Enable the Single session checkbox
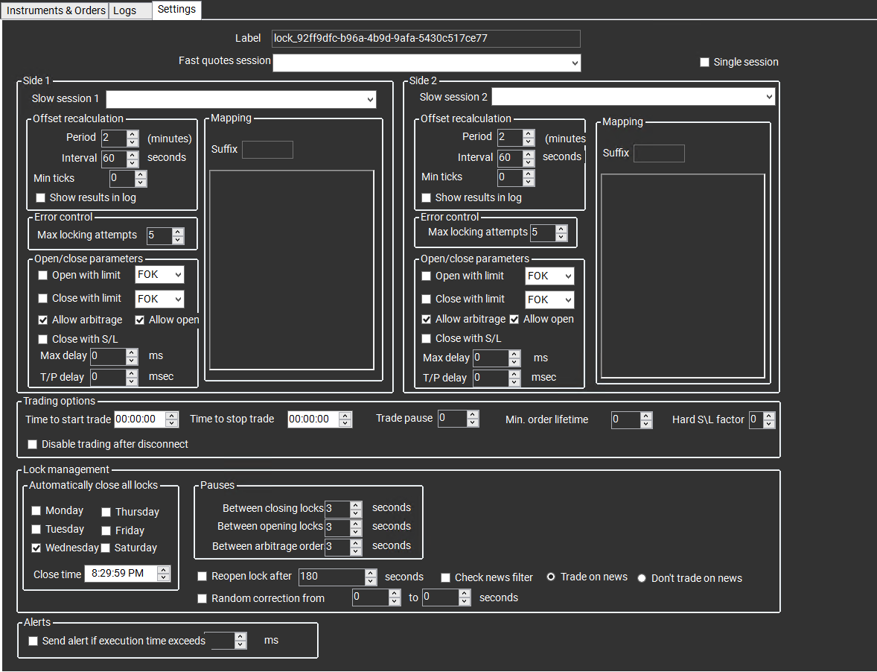 click(704, 63)
